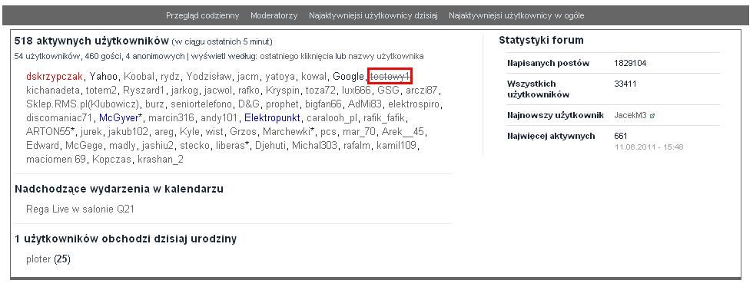
Task: Open Najaktywniejsi użytkownicy dzisiaj
Action: (373, 15)
